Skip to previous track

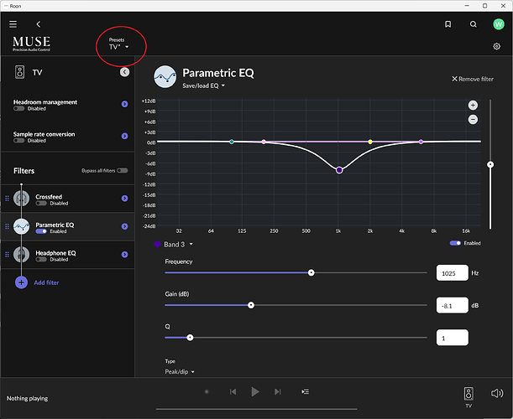(x=233, y=391)
